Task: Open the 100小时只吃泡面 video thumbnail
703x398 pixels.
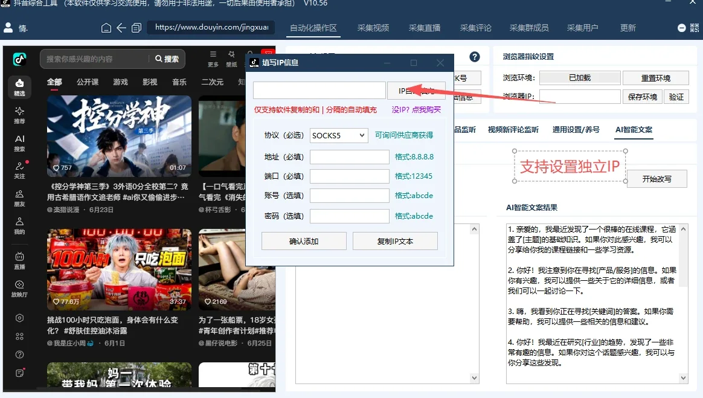Action: pos(119,269)
